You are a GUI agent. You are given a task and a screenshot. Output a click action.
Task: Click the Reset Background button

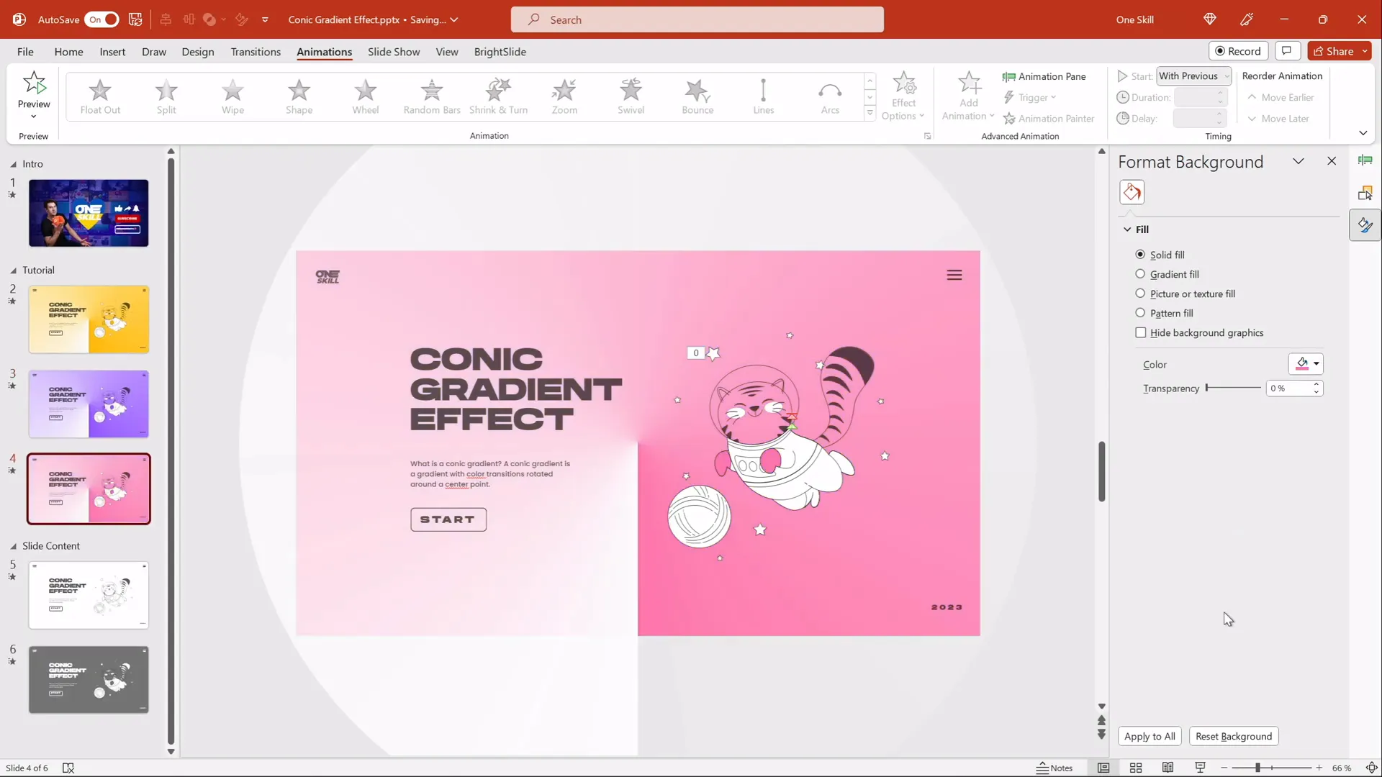(x=1234, y=736)
